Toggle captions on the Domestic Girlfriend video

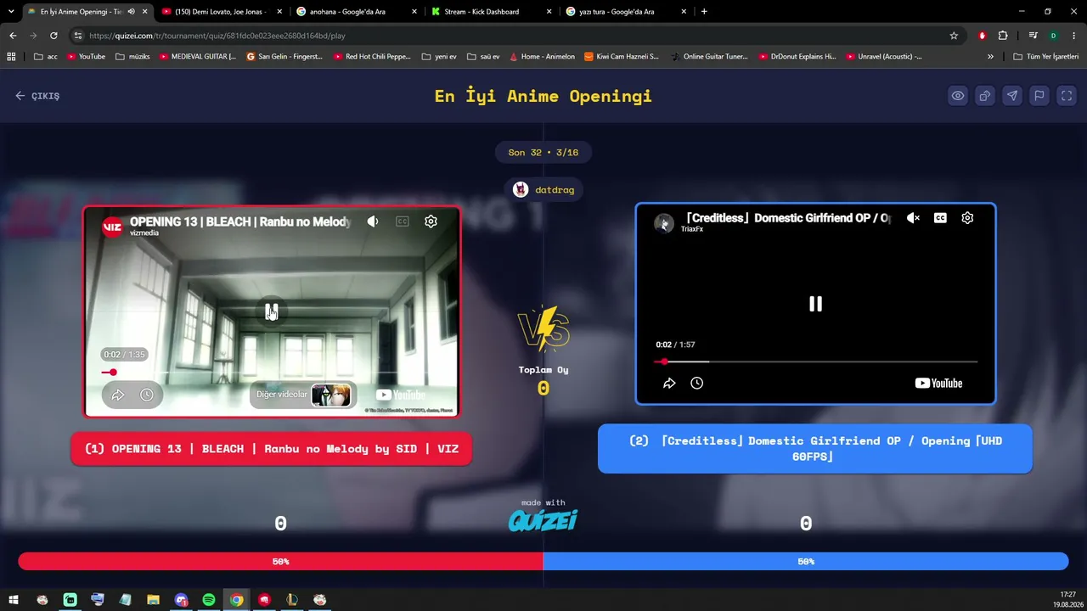(940, 218)
